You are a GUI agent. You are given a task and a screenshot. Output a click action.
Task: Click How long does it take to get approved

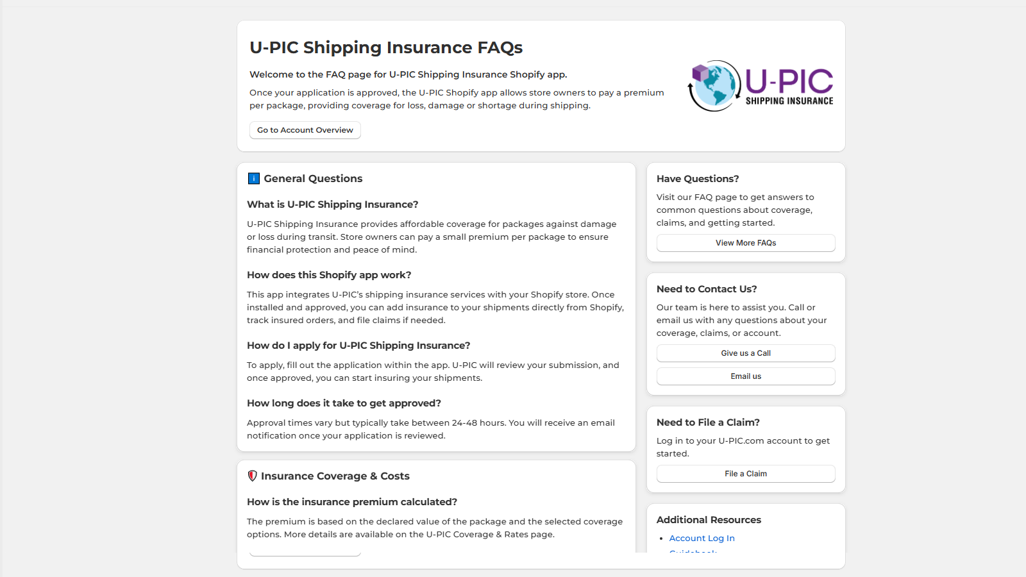344,403
